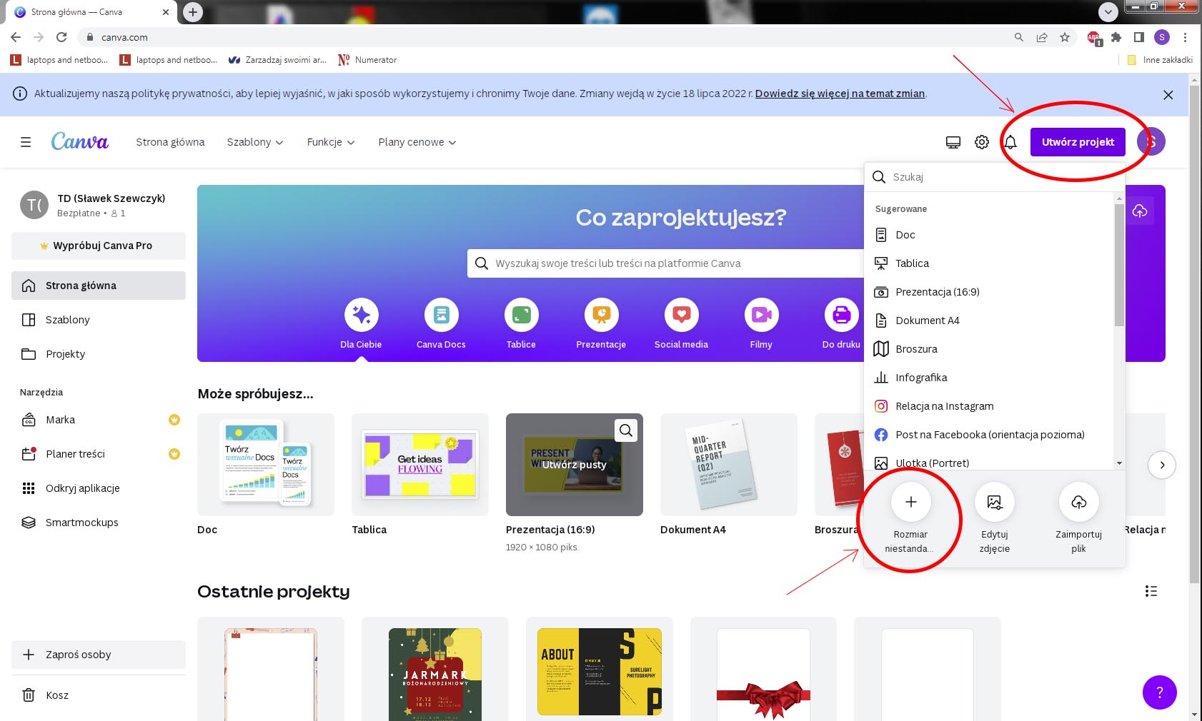Open the notifications bell
This screenshot has height=721, width=1202.
pos(1010,142)
